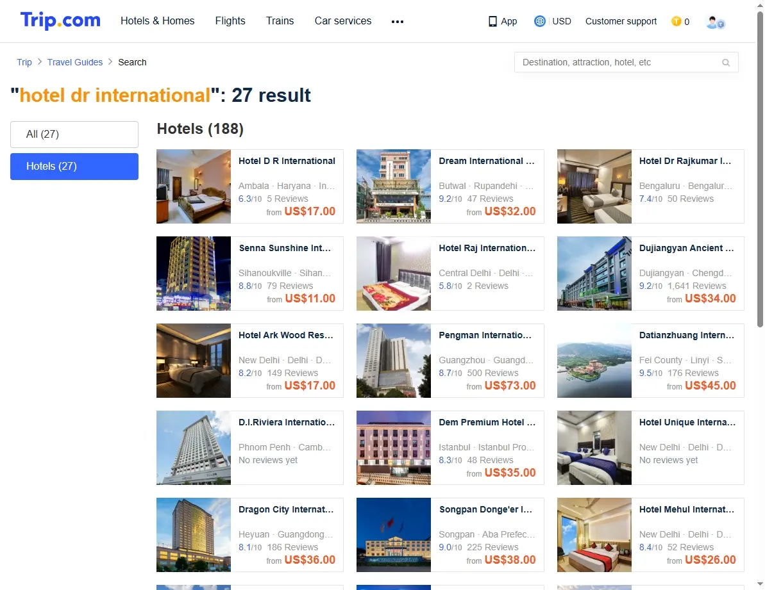Image resolution: width=765 pixels, height=590 pixels.
Task: Click the Hotel Mehul Internat... title
Action: [x=687, y=510]
